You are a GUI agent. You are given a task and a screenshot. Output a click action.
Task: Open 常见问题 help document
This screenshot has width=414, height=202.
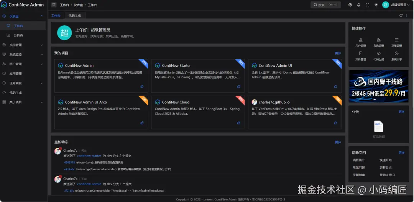pyautogui.click(x=358, y=167)
